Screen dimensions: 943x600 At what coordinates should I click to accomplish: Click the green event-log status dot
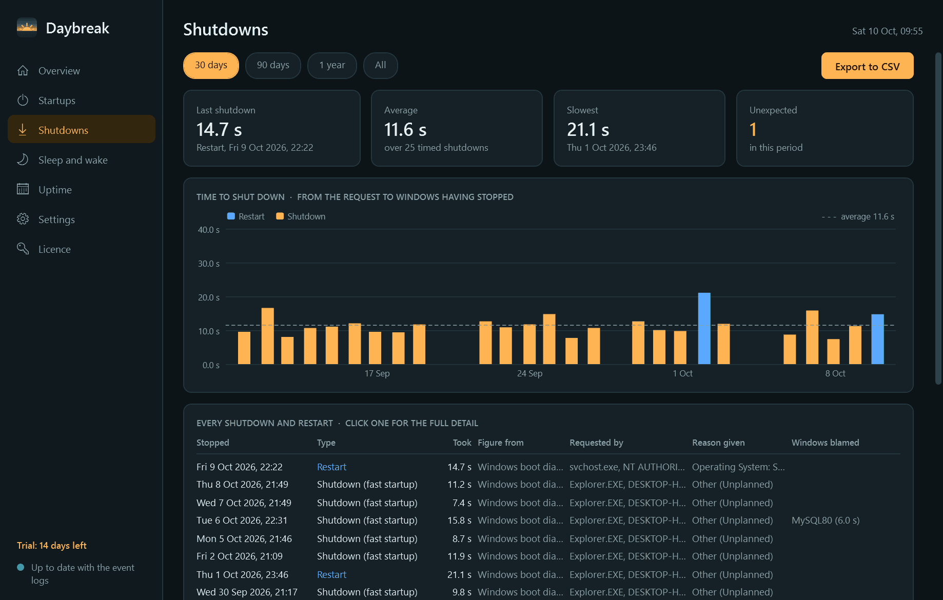pyautogui.click(x=21, y=567)
